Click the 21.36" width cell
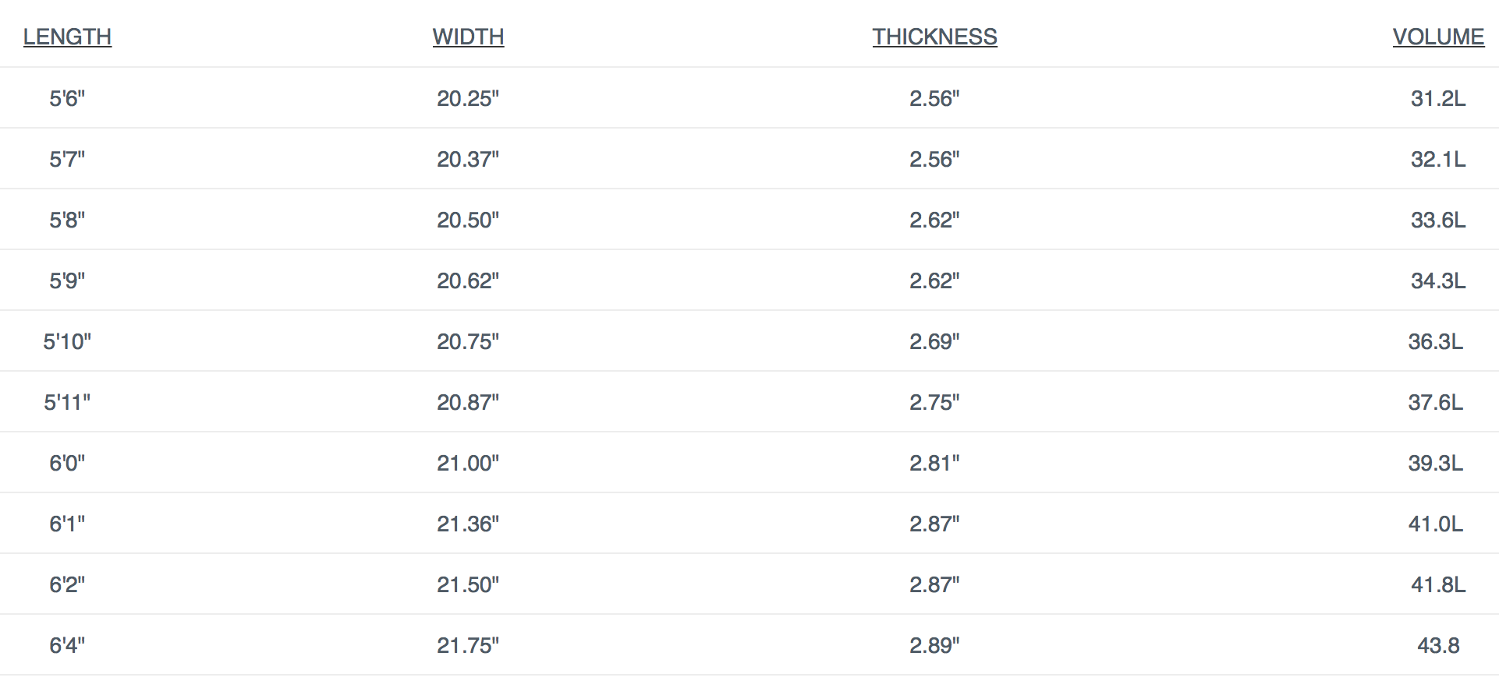 coord(468,524)
